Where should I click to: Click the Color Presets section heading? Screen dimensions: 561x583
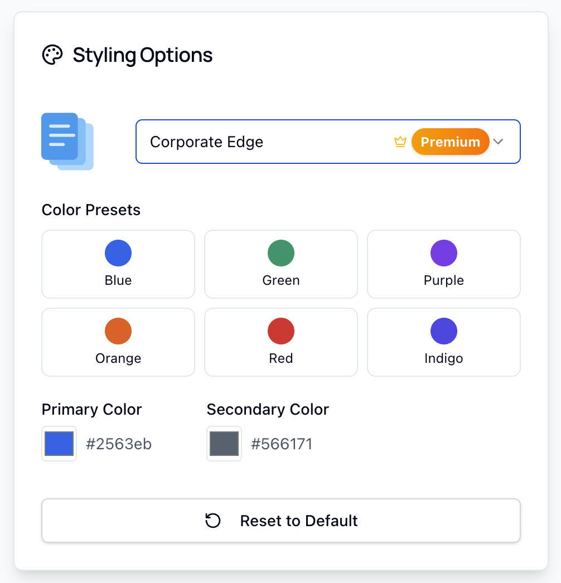[x=91, y=210]
